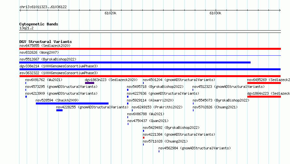290x164 pixels.
Task: Open nsv6475855 (Sedlazeck2020) variant label
Action: [x=45, y=46]
